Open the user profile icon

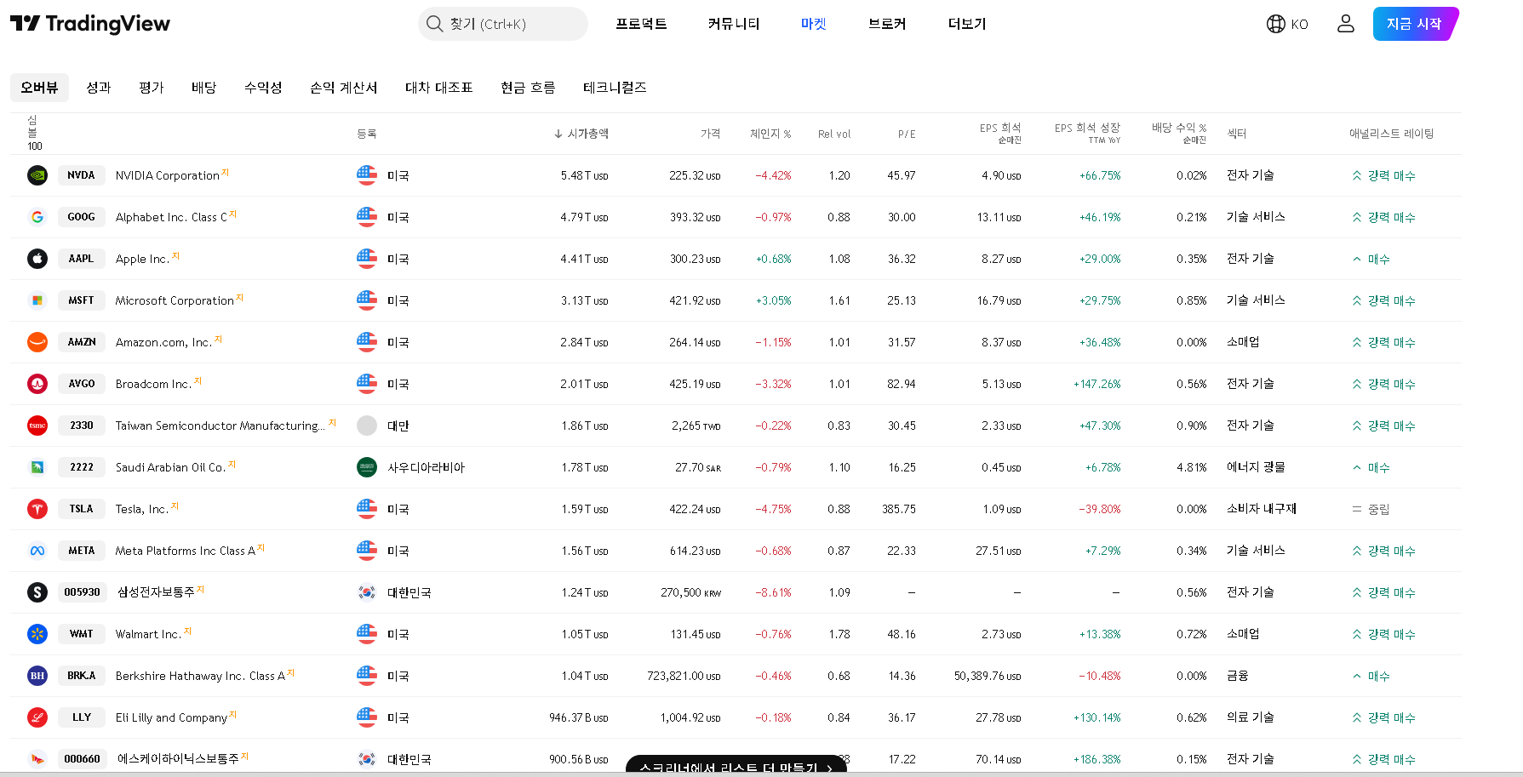1345,24
